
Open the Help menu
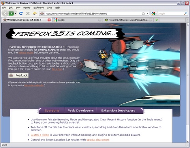[x=58, y=7]
